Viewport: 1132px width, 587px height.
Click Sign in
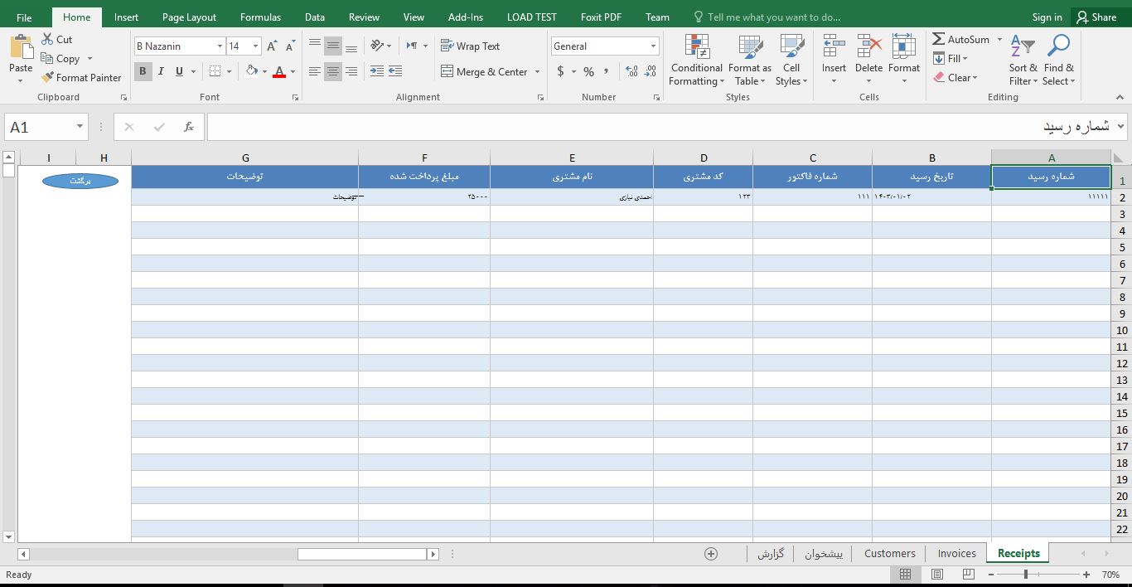pyautogui.click(x=1047, y=17)
